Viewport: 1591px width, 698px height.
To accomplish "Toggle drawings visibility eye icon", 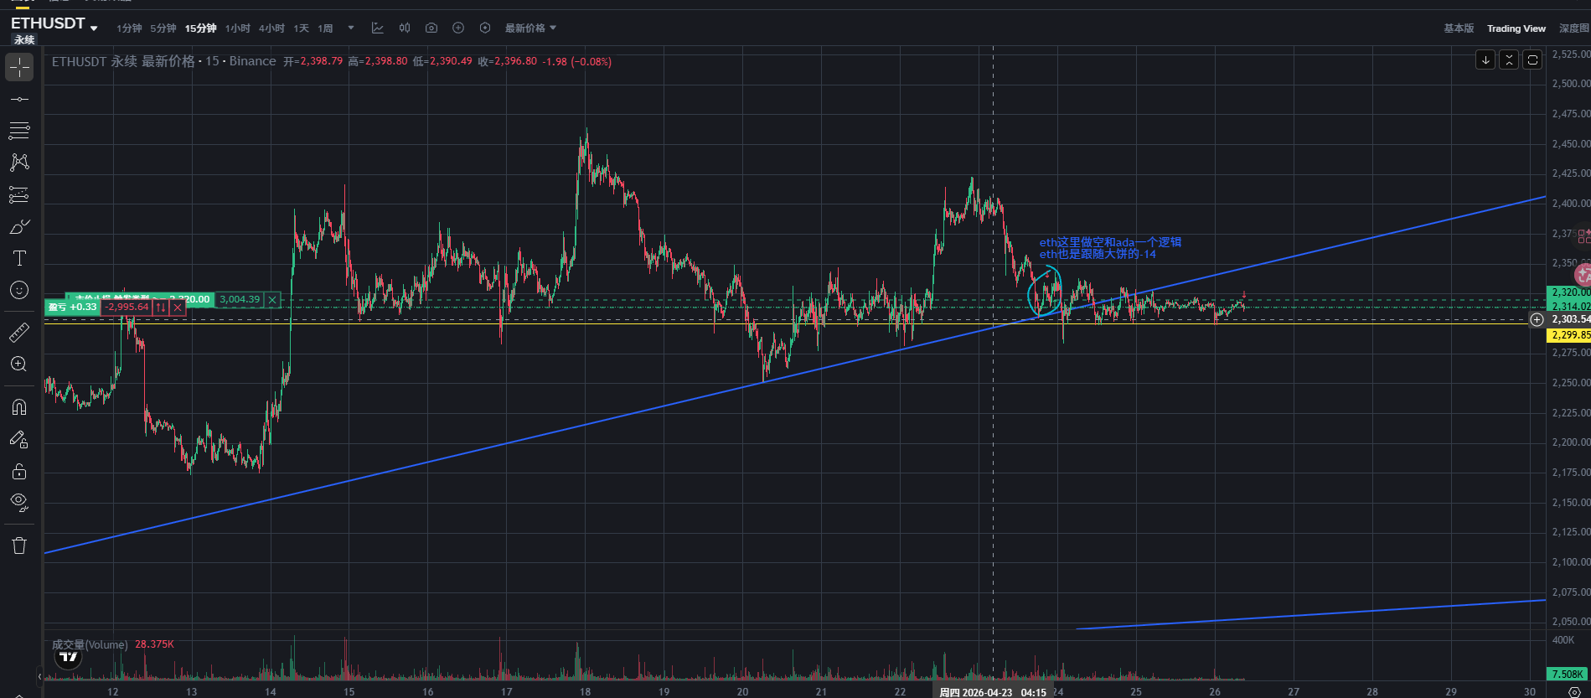I will pos(19,502).
